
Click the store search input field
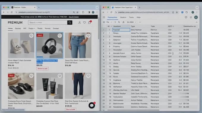[48, 22]
